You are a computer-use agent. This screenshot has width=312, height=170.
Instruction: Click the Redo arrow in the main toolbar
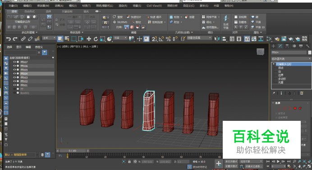(x=15, y=39)
